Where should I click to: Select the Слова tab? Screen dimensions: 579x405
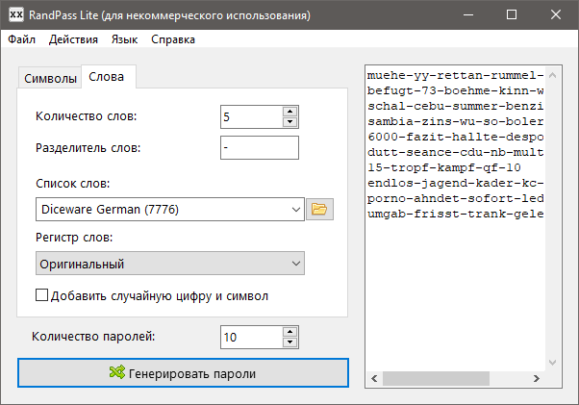coord(109,76)
